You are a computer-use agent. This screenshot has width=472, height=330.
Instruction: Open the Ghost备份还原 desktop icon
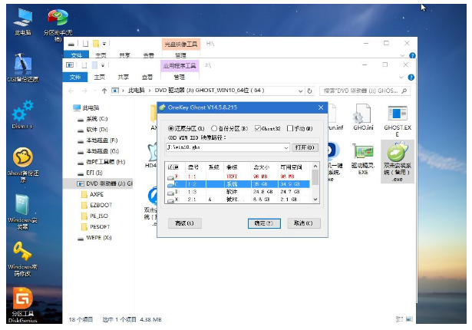(23, 164)
